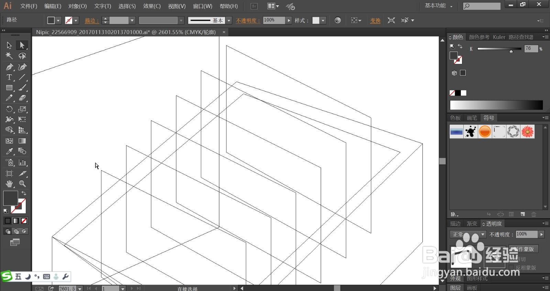Click the K value input field

[x=531, y=48]
